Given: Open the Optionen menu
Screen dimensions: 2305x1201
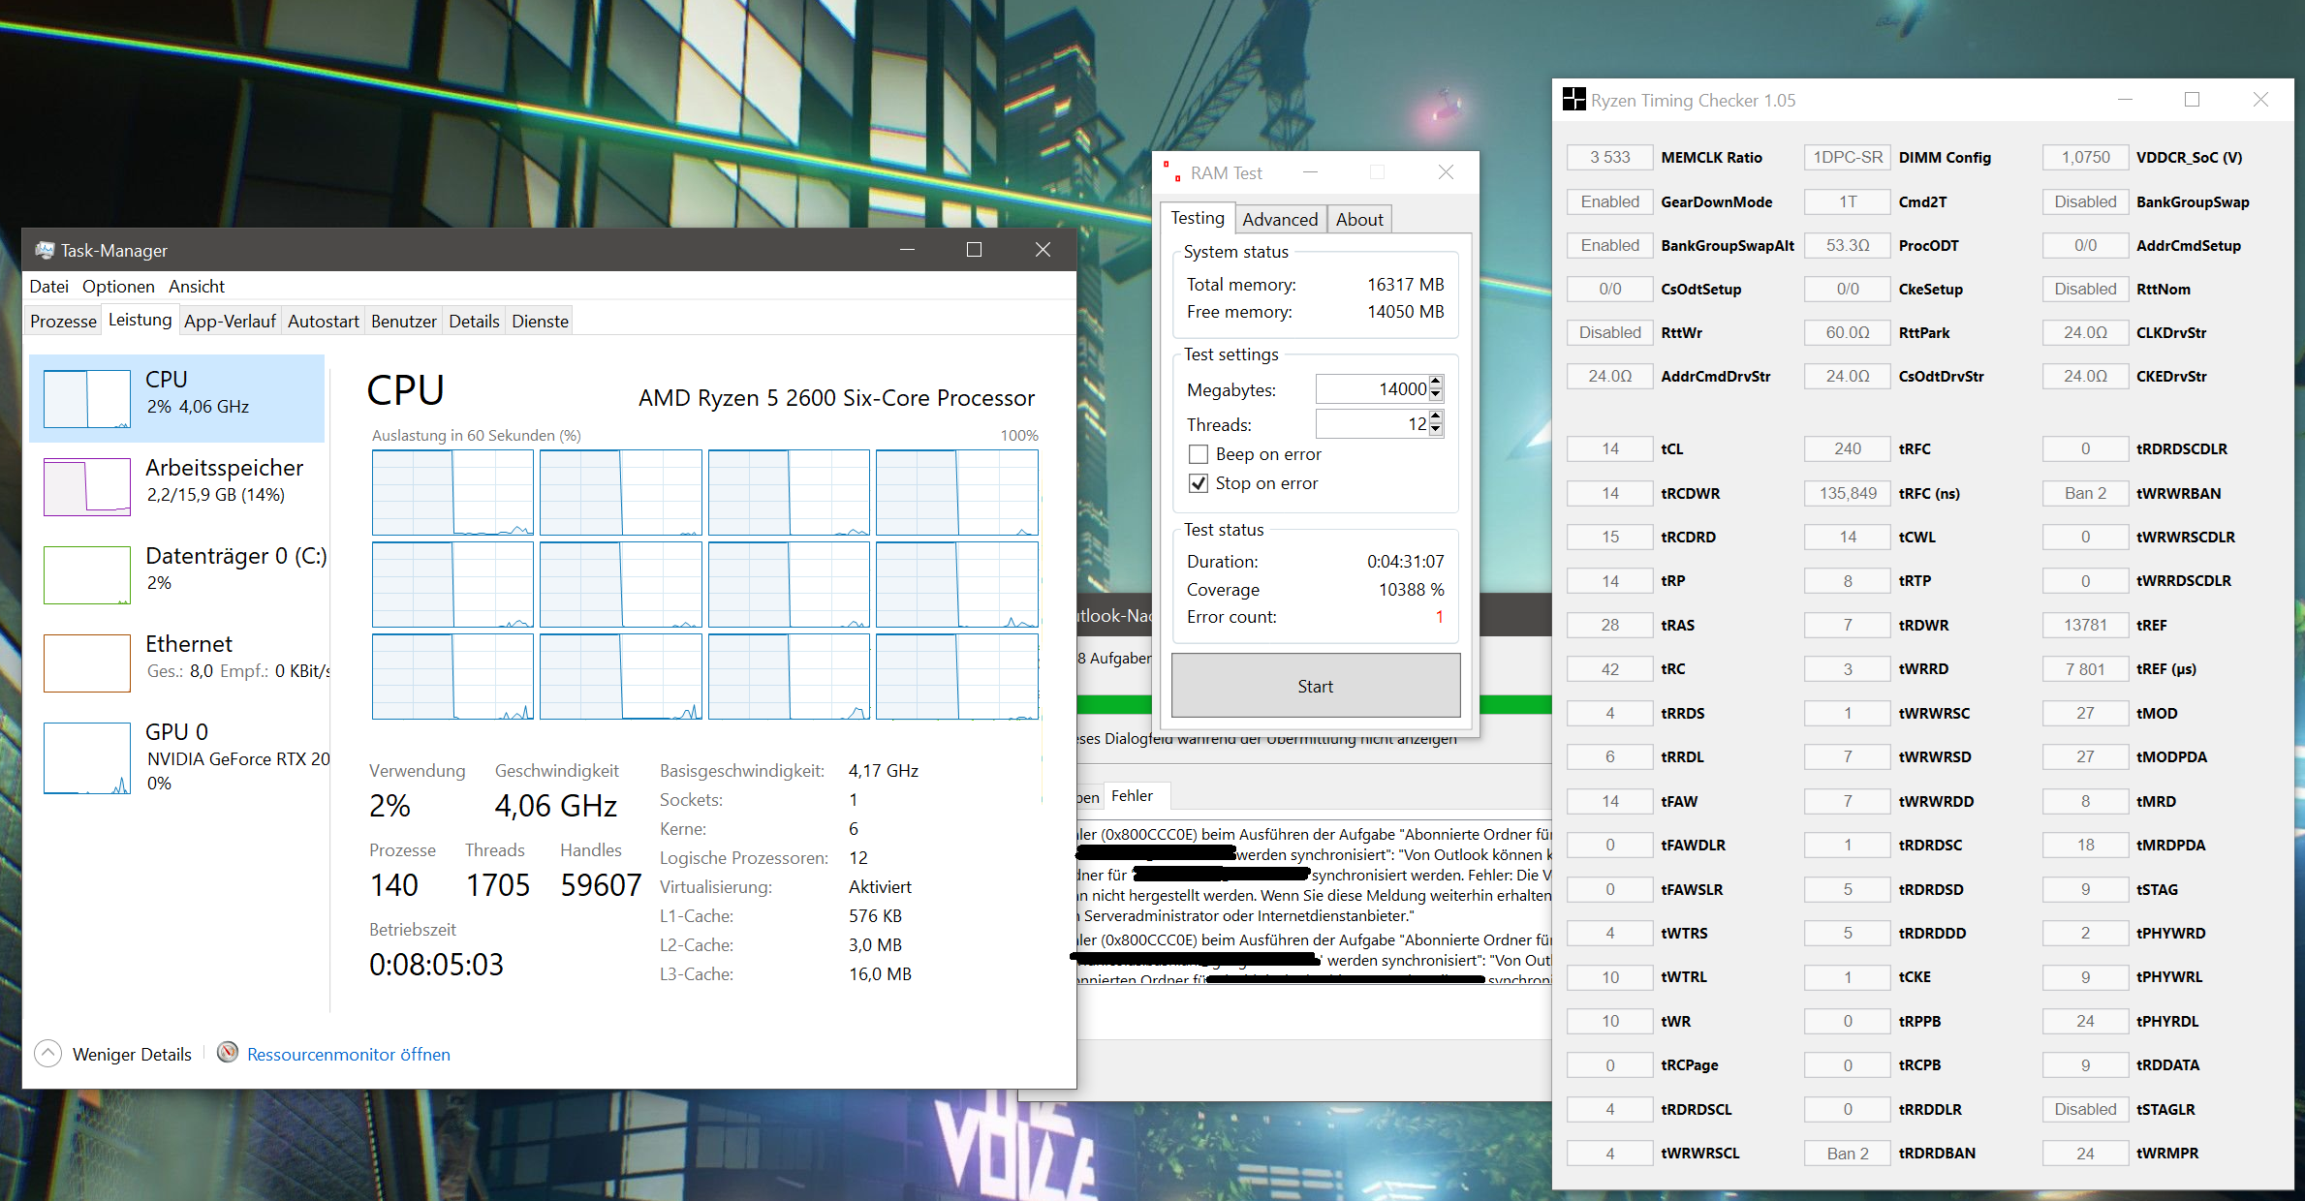Looking at the screenshot, I should click(x=118, y=287).
